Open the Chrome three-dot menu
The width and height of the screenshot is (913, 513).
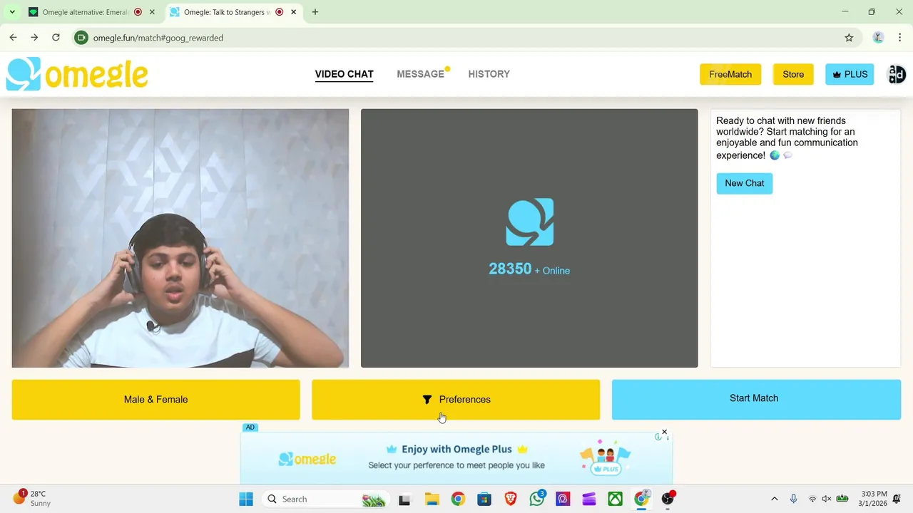(899, 38)
